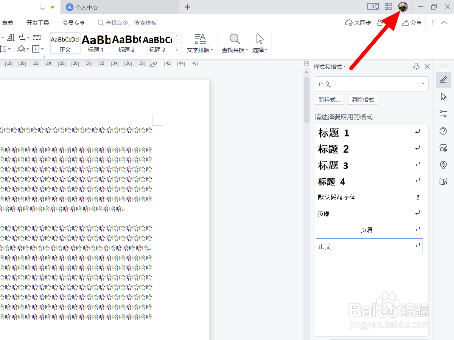Toggle the window layout grid icon in title bar
This screenshot has width=454, height=340.
[x=388, y=6]
